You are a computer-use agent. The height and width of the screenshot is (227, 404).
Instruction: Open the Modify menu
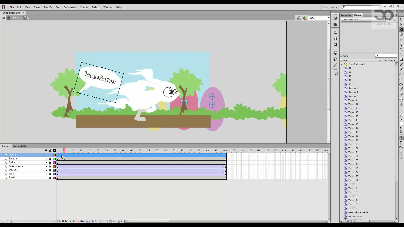(48, 7)
